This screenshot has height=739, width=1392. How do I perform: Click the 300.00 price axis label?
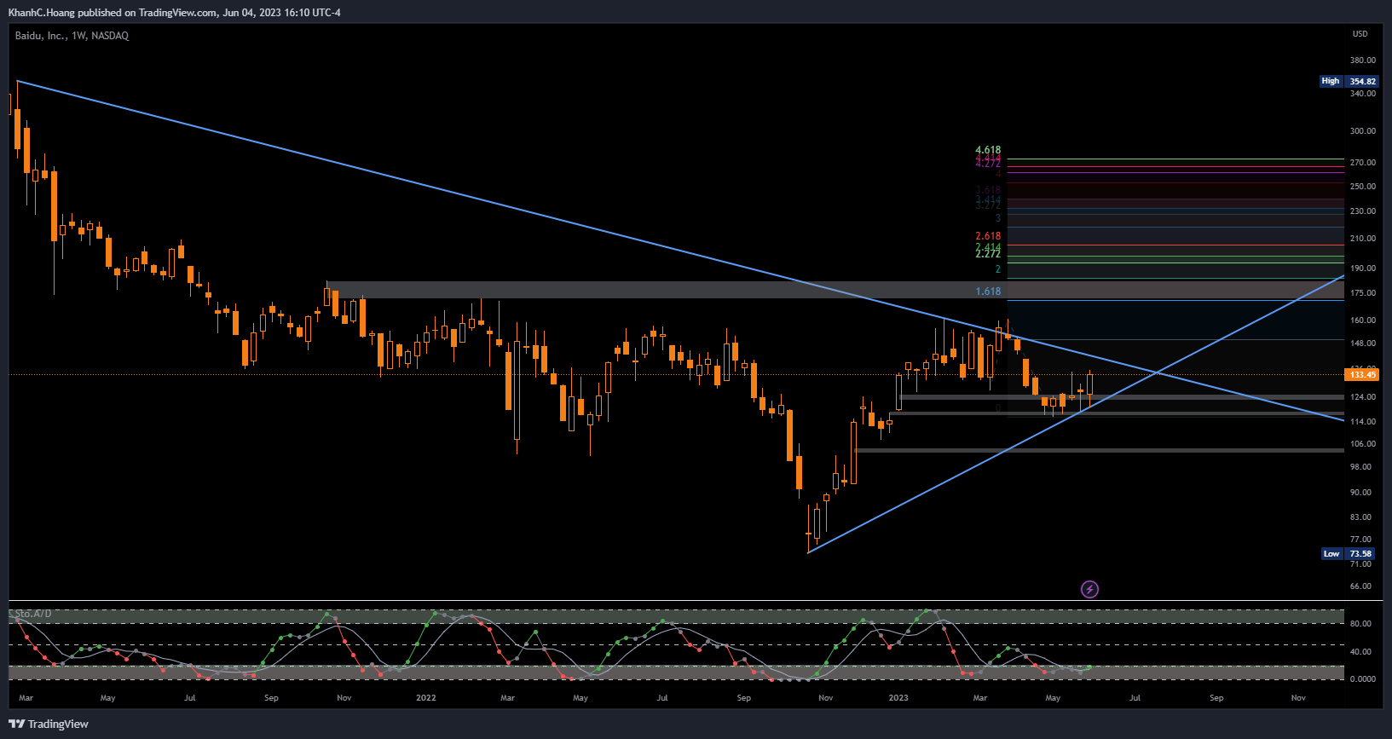pyautogui.click(x=1363, y=131)
